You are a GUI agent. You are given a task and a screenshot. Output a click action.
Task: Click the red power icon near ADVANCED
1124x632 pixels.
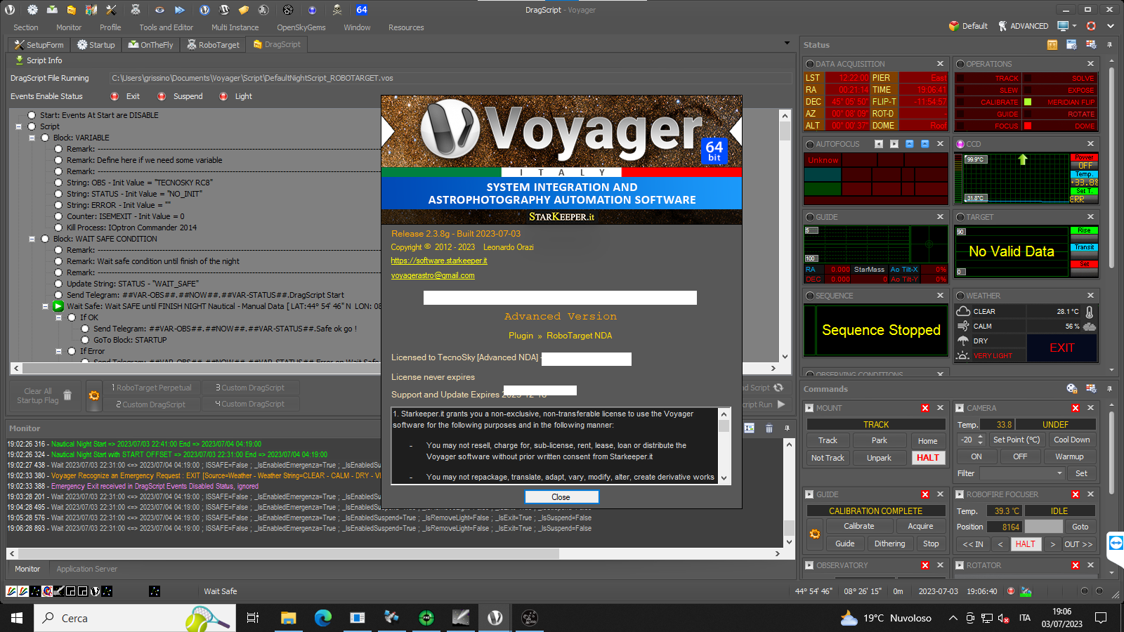coord(1091,26)
